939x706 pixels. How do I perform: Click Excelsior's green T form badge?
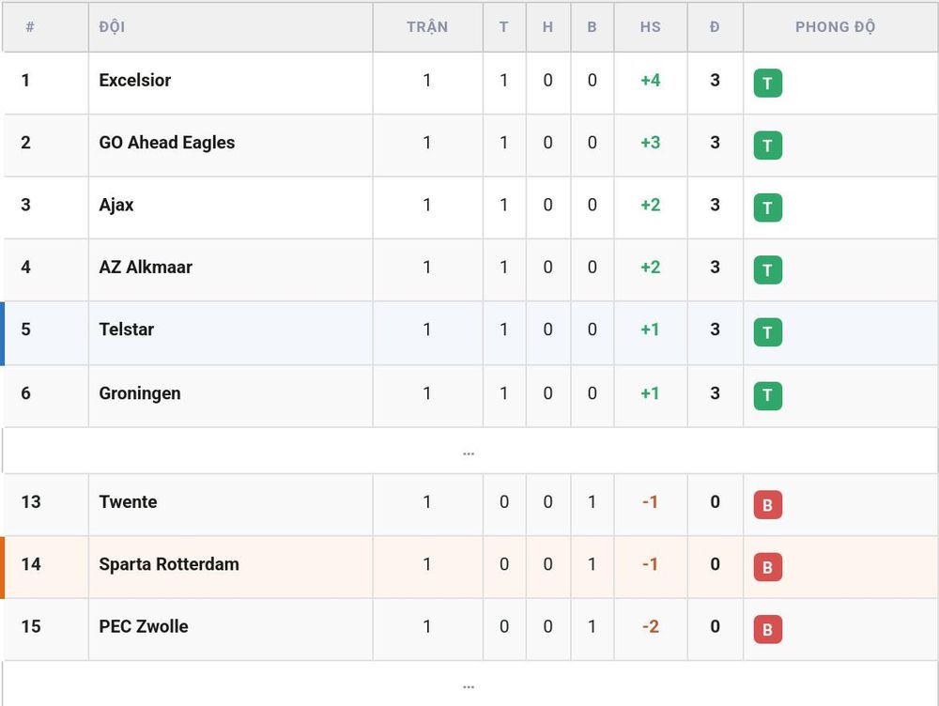pos(768,84)
